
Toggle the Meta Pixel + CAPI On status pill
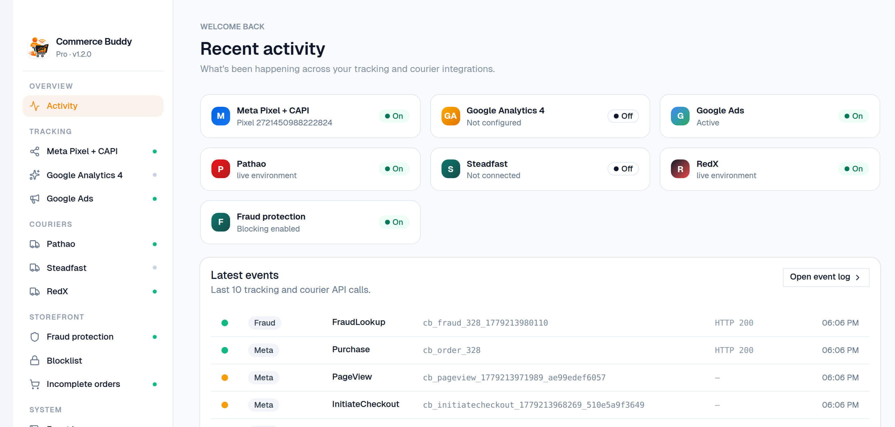tap(394, 116)
